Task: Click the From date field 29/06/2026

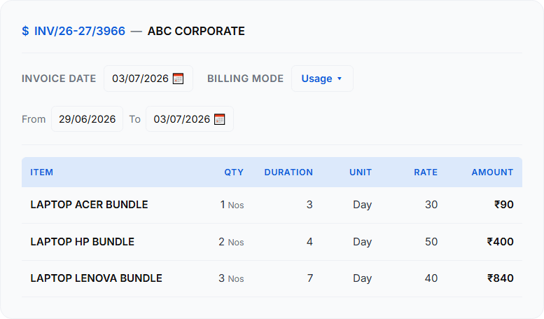Action: tap(87, 119)
